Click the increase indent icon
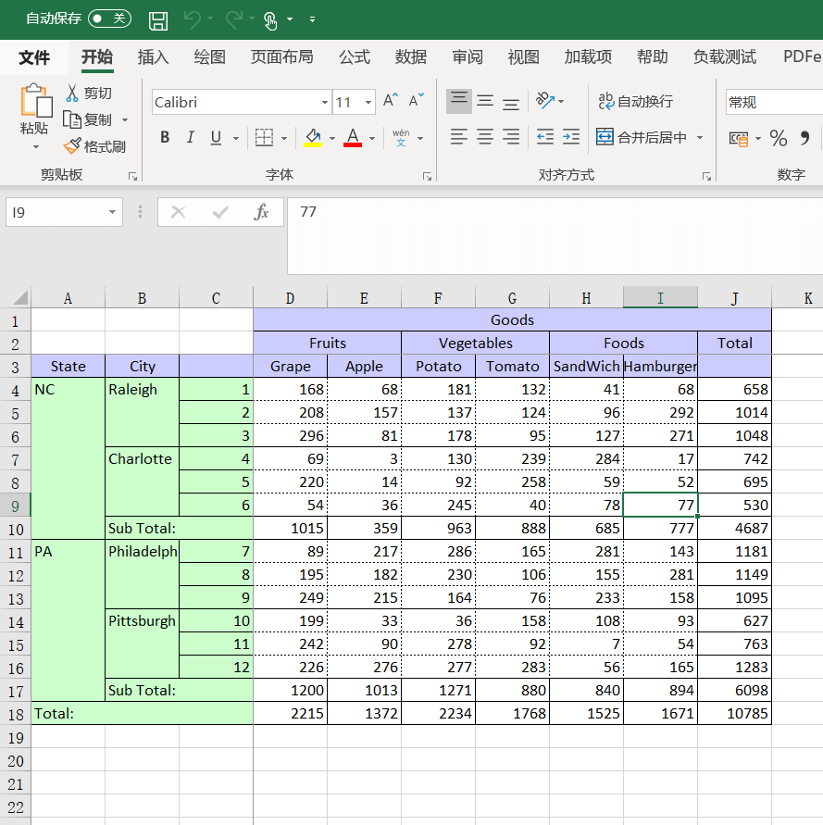Screen dimensions: 823x825 pos(571,137)
